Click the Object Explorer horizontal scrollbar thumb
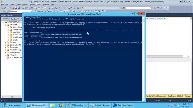This screenshot has width=193, height=108. pyautogui.click(x=12, y=97)
